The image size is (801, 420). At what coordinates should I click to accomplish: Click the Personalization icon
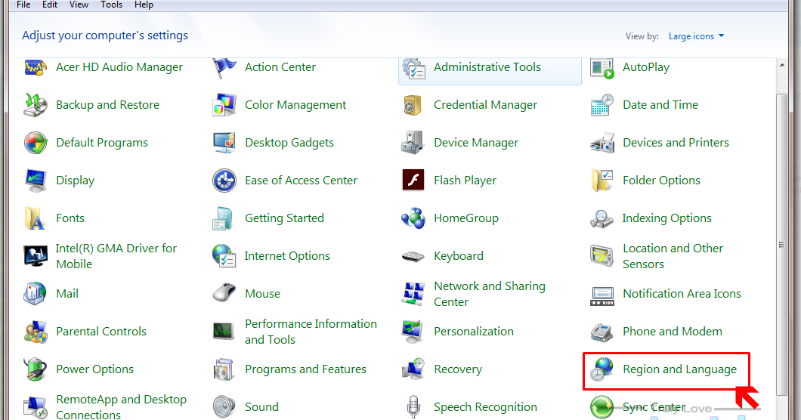tap(413, 332)
